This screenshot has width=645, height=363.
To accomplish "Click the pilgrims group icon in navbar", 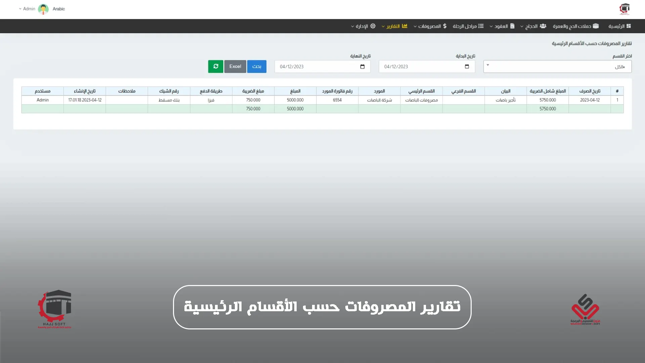I will (543, 26).
